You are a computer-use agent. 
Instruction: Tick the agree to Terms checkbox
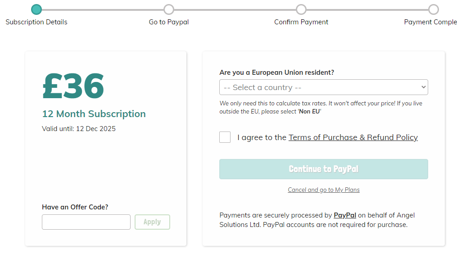coord(225,137)
